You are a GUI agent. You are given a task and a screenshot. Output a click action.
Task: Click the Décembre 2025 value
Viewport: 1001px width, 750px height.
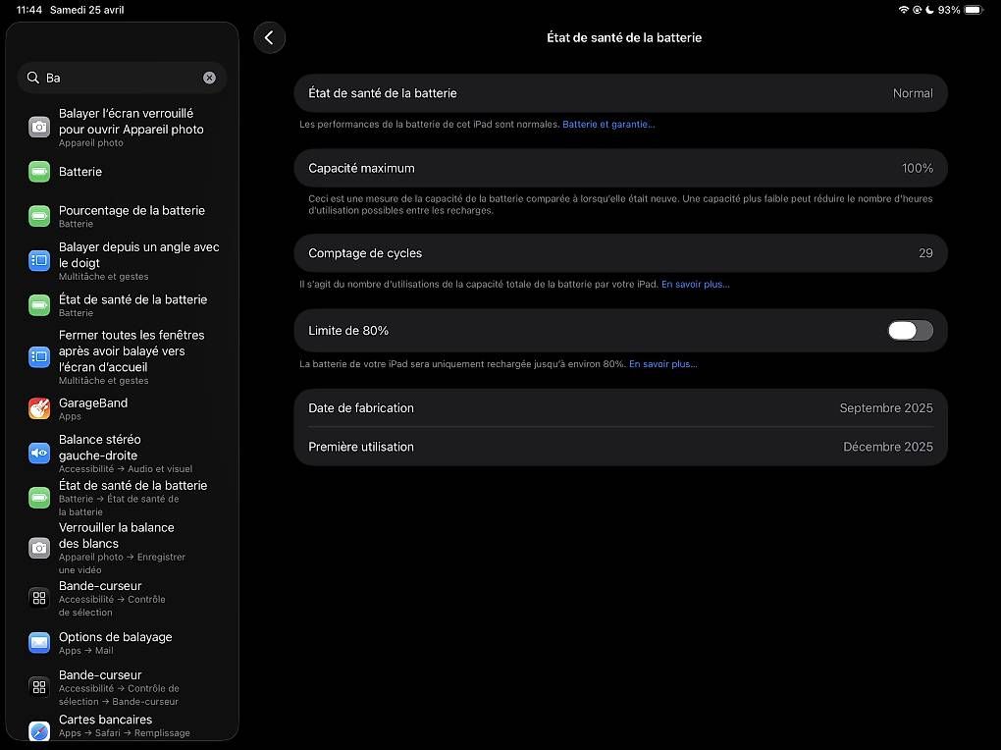click(888, 447)
